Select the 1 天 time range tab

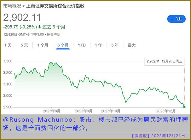coord(8,45)
